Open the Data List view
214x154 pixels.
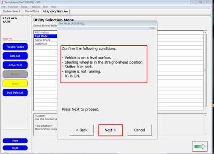click(15, 56)
